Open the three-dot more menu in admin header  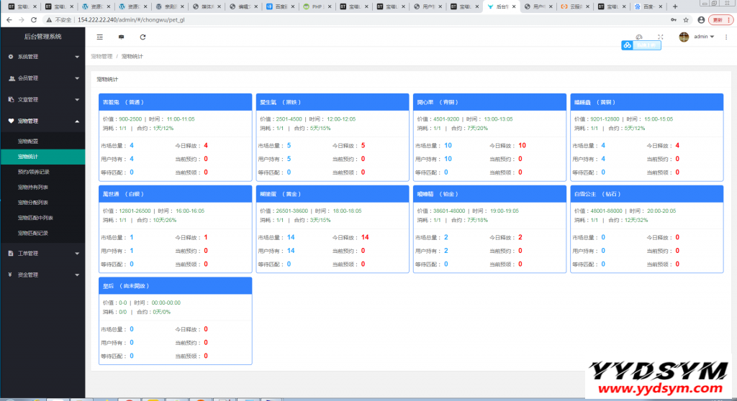pyautogui.click(x=726, y=37)
